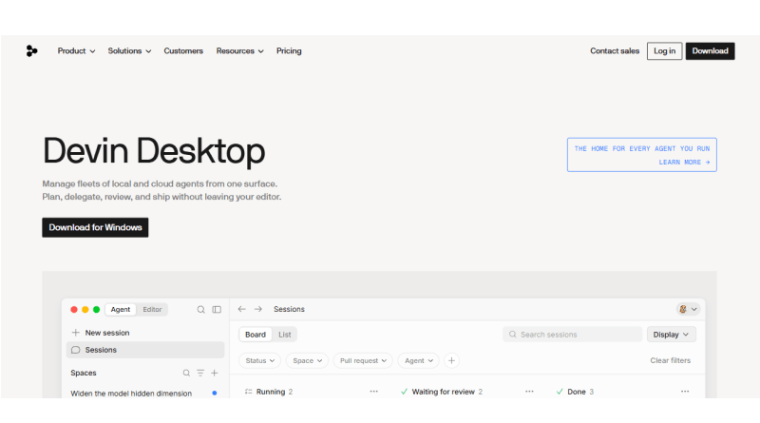Switch to Board view
760x423 pixels.
(x=256, y=335)
